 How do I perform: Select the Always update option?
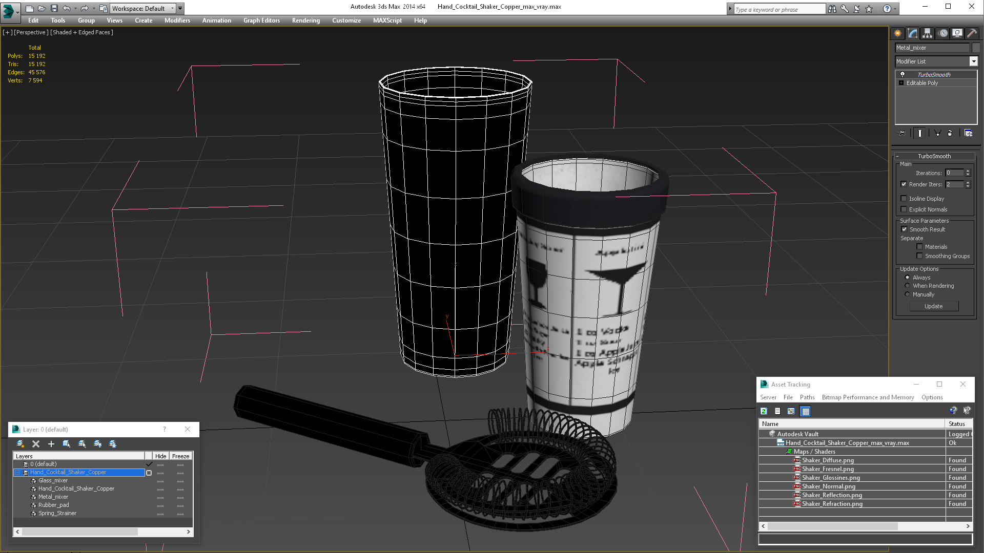(x=907, y=278)
